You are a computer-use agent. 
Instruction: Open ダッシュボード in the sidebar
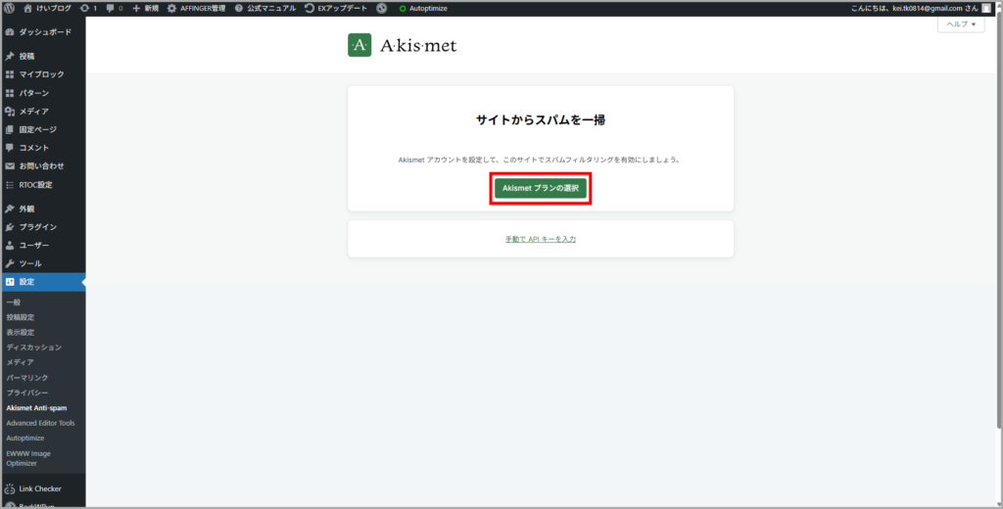click(x=44, y=32)
